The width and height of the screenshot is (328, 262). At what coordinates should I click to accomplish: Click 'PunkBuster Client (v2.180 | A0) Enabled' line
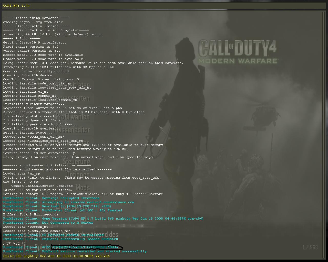tap(63, 210)
